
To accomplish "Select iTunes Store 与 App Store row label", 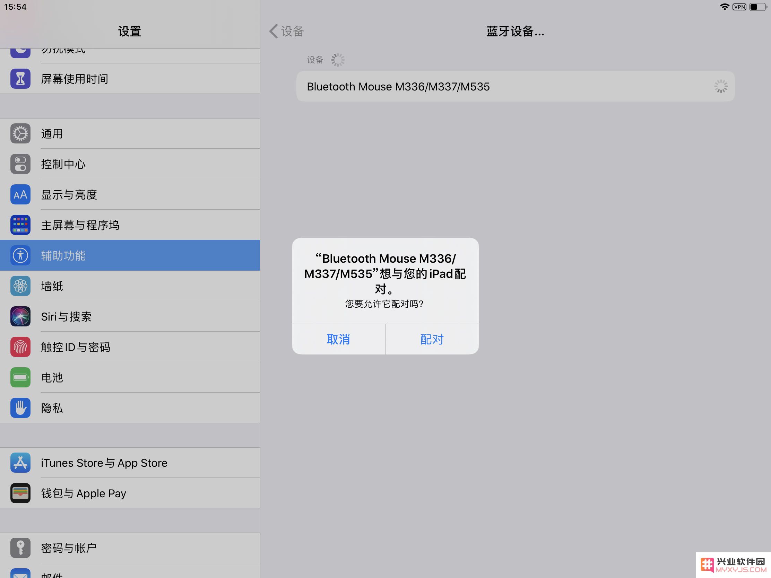I will click(104, 463).
